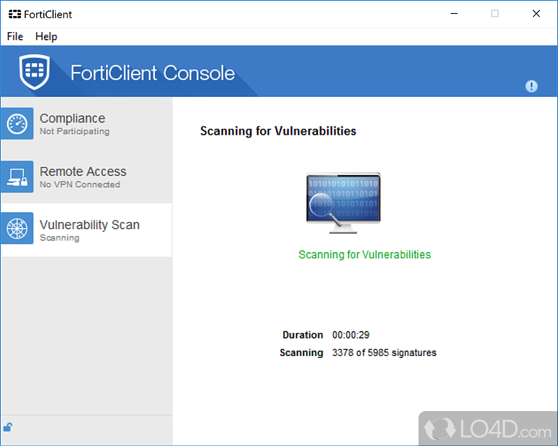
Task: Click the FortiClient shield logo in the banner
Action: (35, 72)
